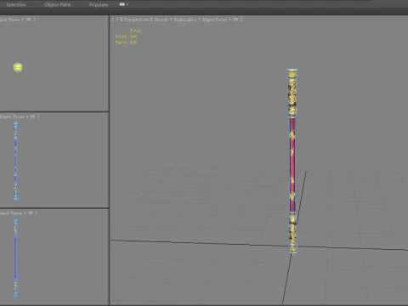The image size is (408, 306).
Task: Open the ribbon options dropdown arrow
Action: click(127, 4)
